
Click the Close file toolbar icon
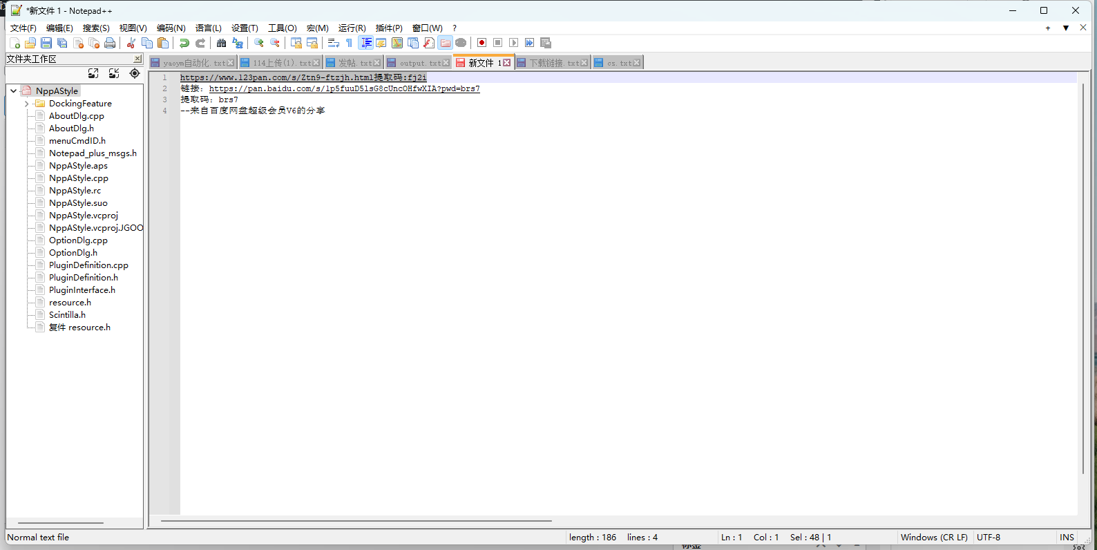click(x=78, y=43)
